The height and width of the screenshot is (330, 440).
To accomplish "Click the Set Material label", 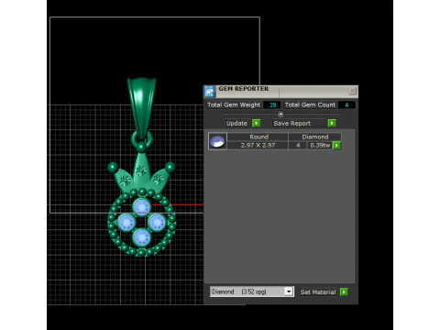I will [318, 292].
